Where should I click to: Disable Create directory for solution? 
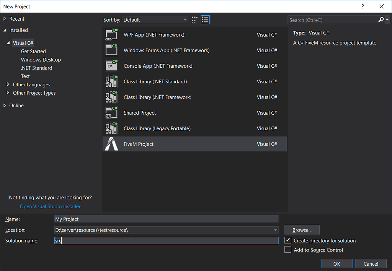pyautogui.click(x=288, y=241)
